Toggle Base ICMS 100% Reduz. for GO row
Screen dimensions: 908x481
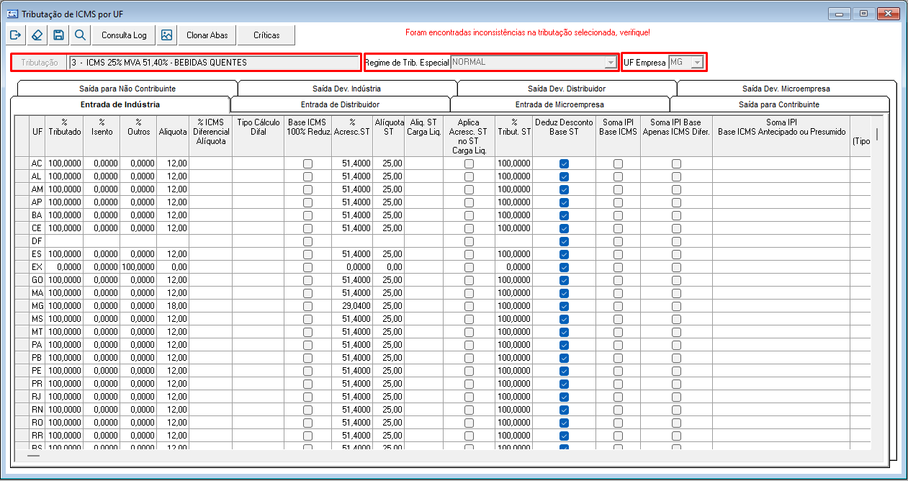307,280
